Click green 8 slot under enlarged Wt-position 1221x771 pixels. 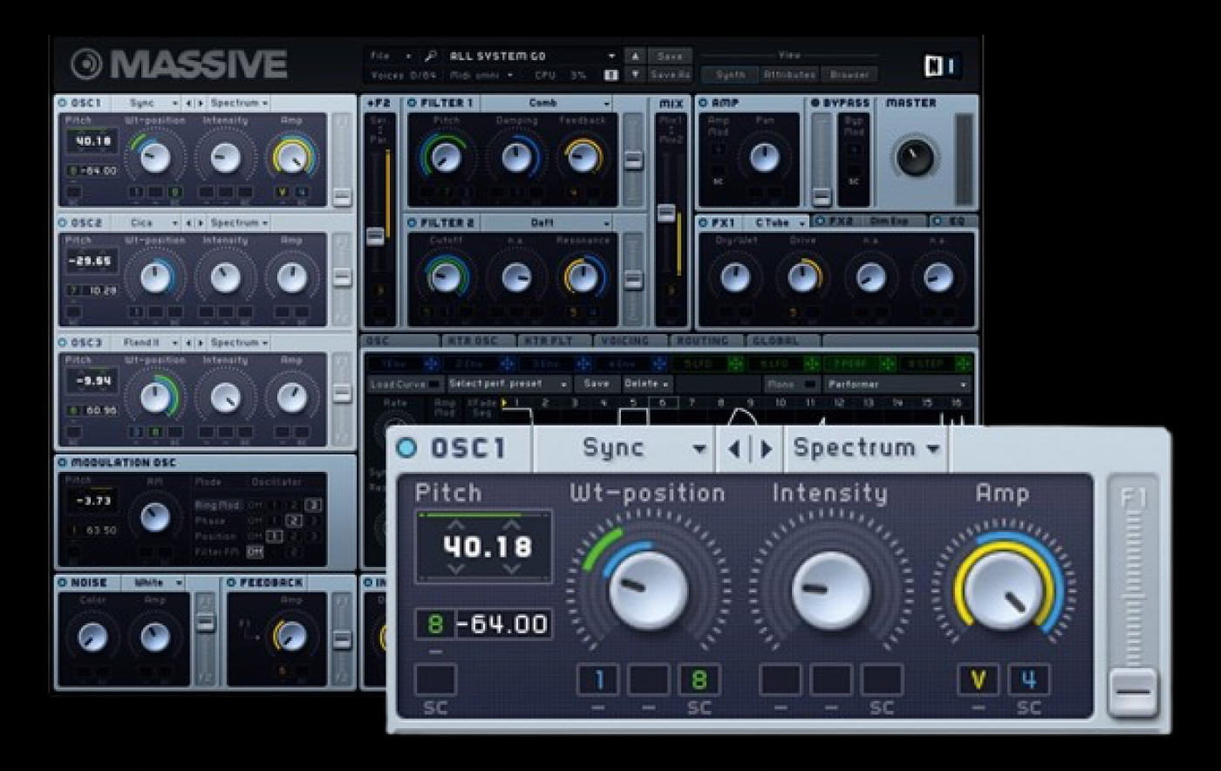tap(699, 679)
